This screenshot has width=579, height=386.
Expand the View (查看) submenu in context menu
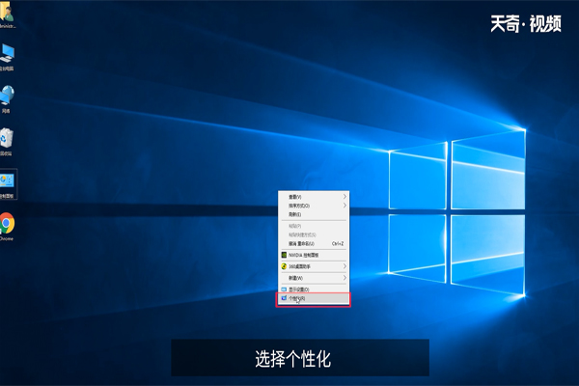tap(313, 197)
